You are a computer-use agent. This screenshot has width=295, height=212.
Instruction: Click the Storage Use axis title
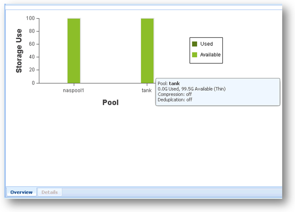click(x=19, y=51)
